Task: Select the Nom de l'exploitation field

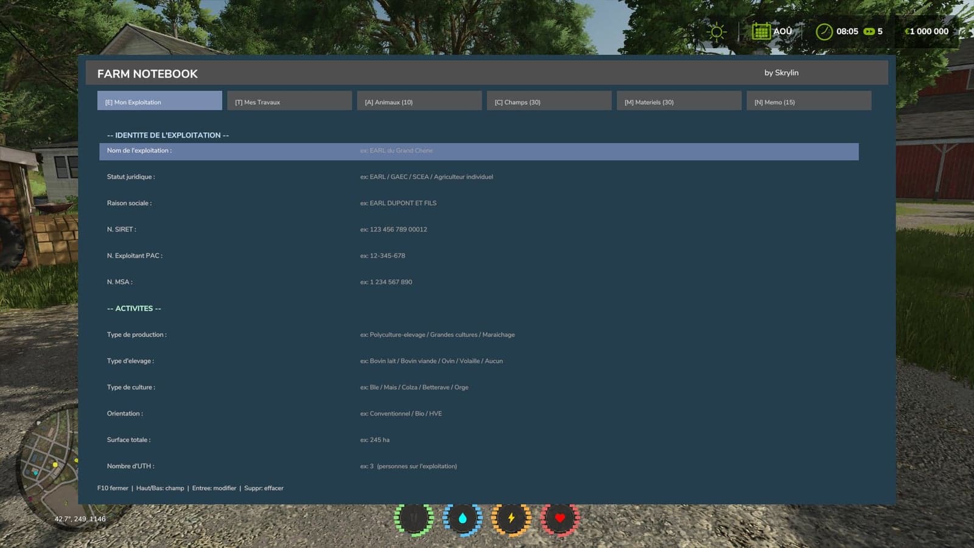Action: click(479, 152)
